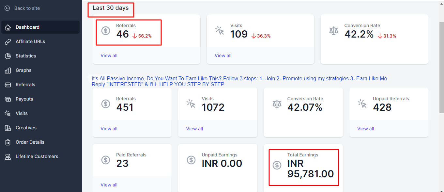
Task: Click Back to site link text
Action: click(x=27, y=8)
